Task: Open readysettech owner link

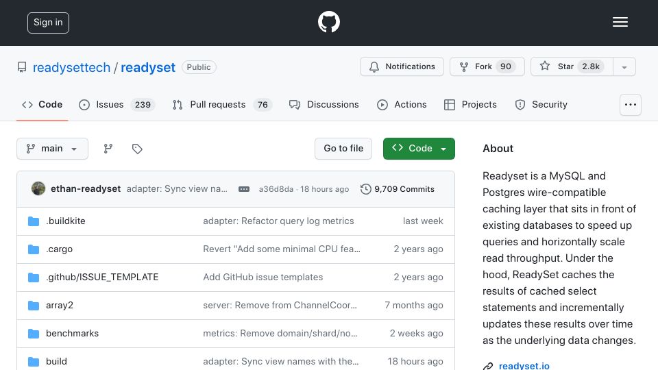Action: tap(71, 68)
